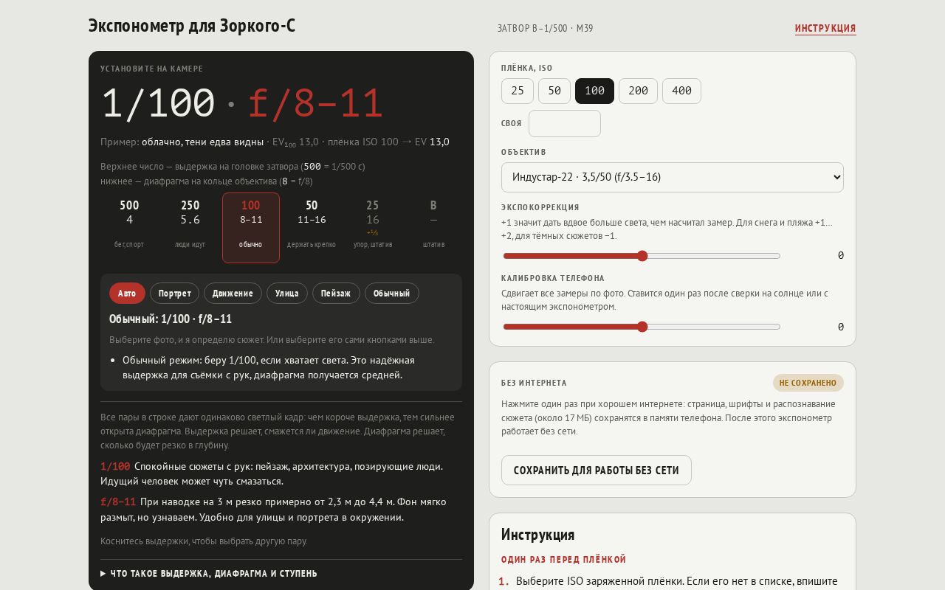Adjust the Калибровка телефона slider
This screenshot has width=945, height=590.
click(x=642, y=327)
